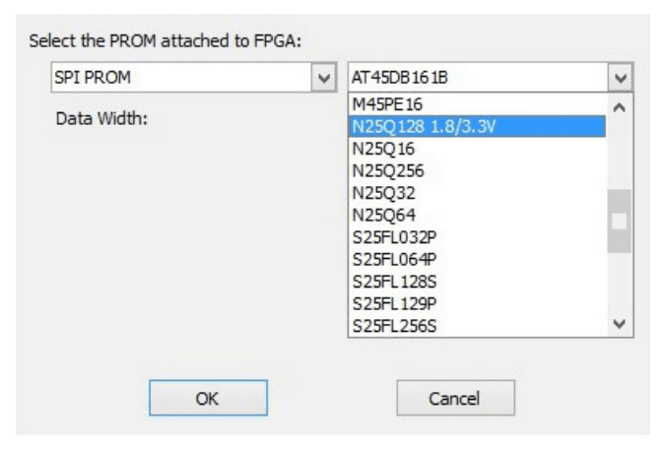The image size is (665, 449).
Task: Choose the S25FL129P PROM entry
Action: point(387,300)
